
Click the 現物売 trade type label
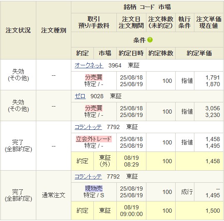94,189
